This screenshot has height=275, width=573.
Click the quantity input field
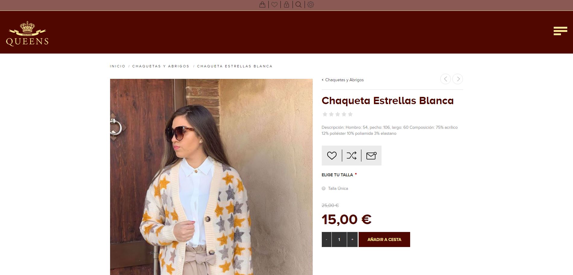coord(339,239)
